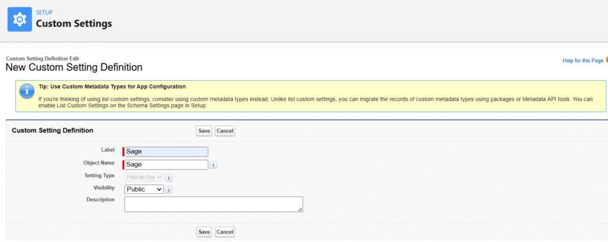Open the Visibility dropdown set to Public
Image resolution: width=608 pixels, height=242 pixels.
point(144,189)
